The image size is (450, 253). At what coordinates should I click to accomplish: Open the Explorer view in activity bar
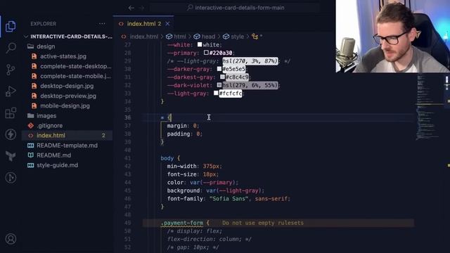pyautogui.click(x=11, y=27)
